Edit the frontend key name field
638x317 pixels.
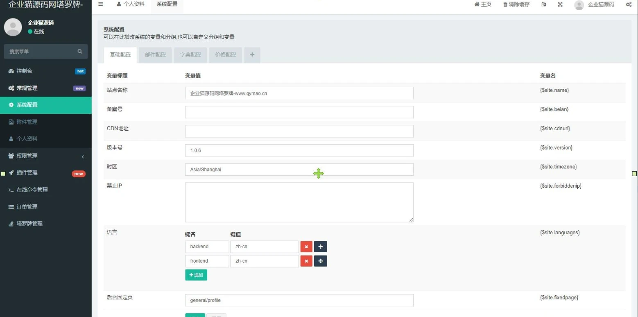pos(207,261)
